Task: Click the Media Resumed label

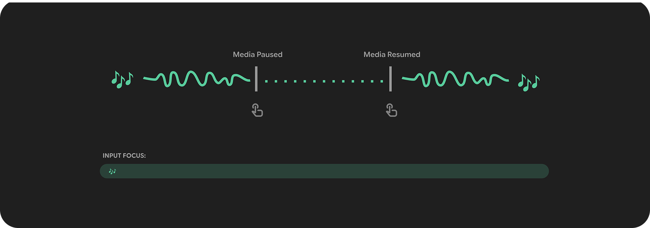Action: click(392, 55)
